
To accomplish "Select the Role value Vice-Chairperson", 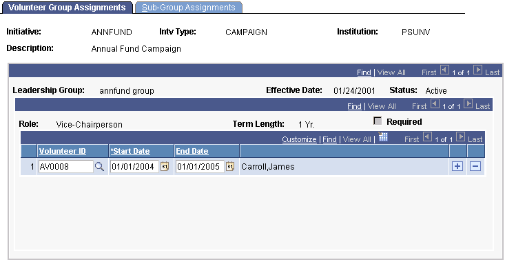I will pos(89,124).
